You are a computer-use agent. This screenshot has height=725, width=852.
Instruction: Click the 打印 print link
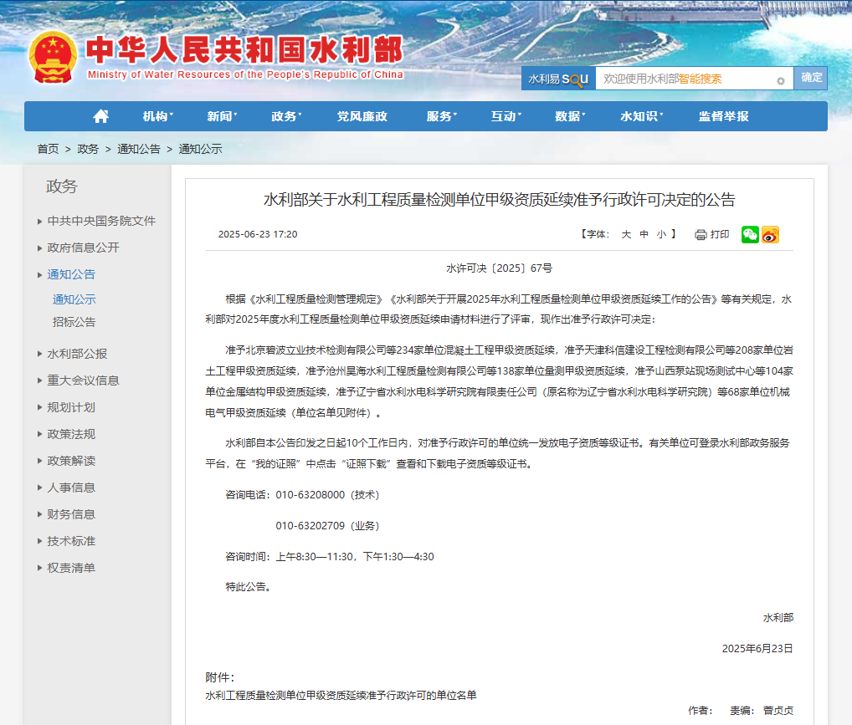720,235
